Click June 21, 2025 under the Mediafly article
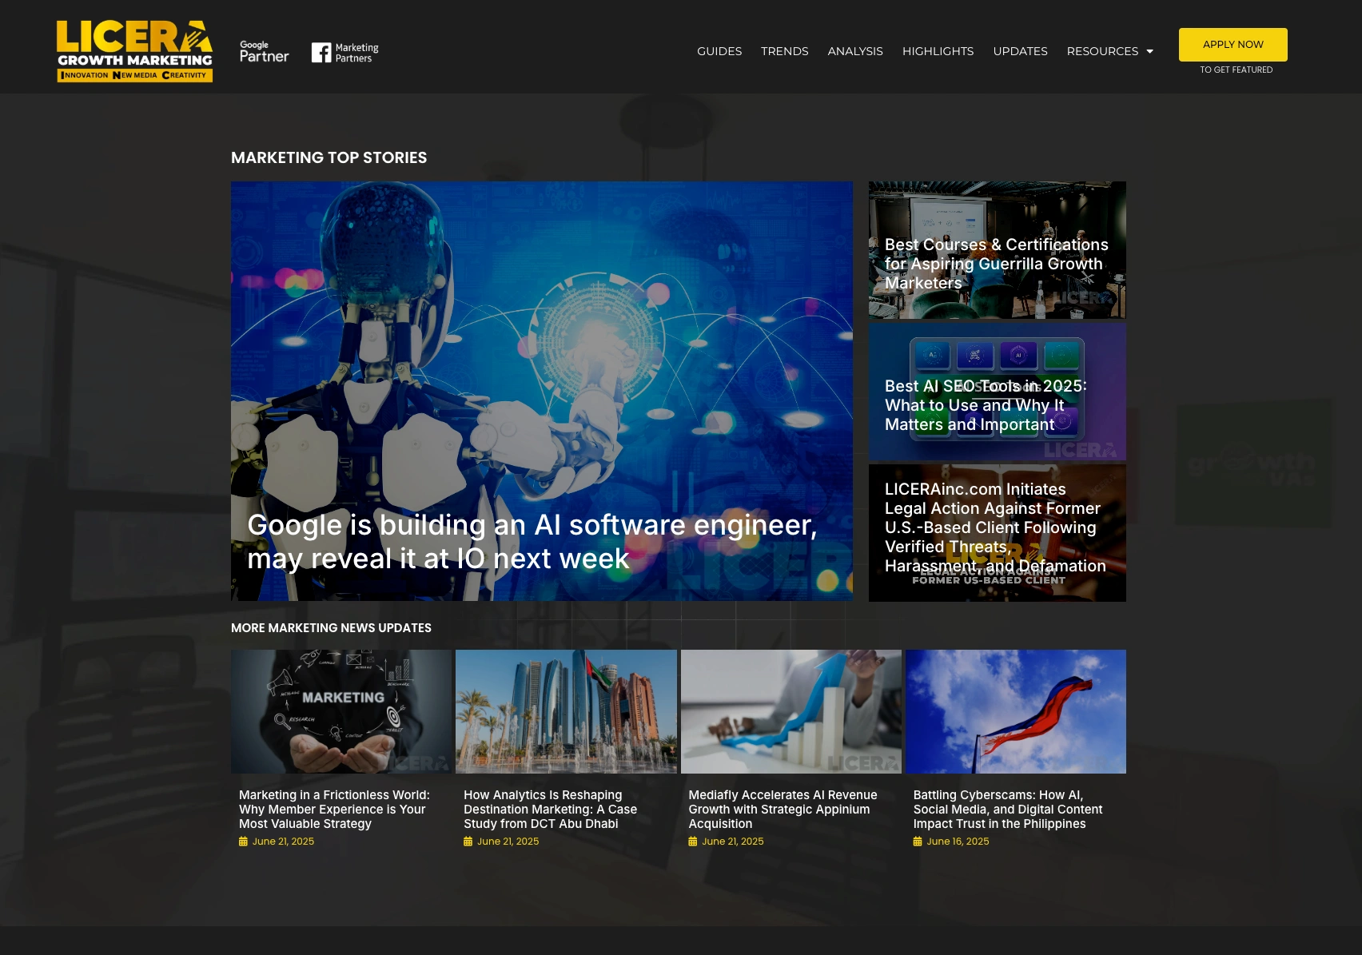 732,842
